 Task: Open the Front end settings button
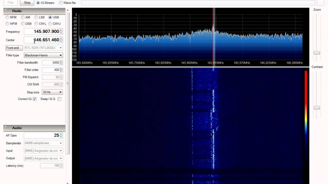(14, 48)
